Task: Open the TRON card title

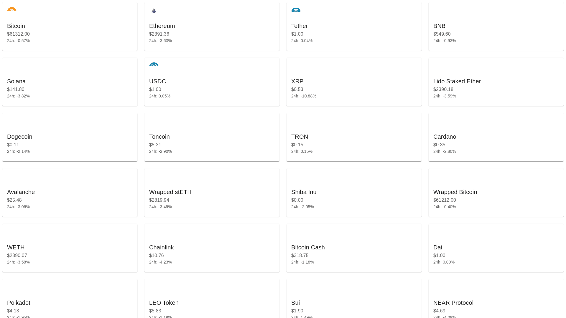Action: point(300,137)
